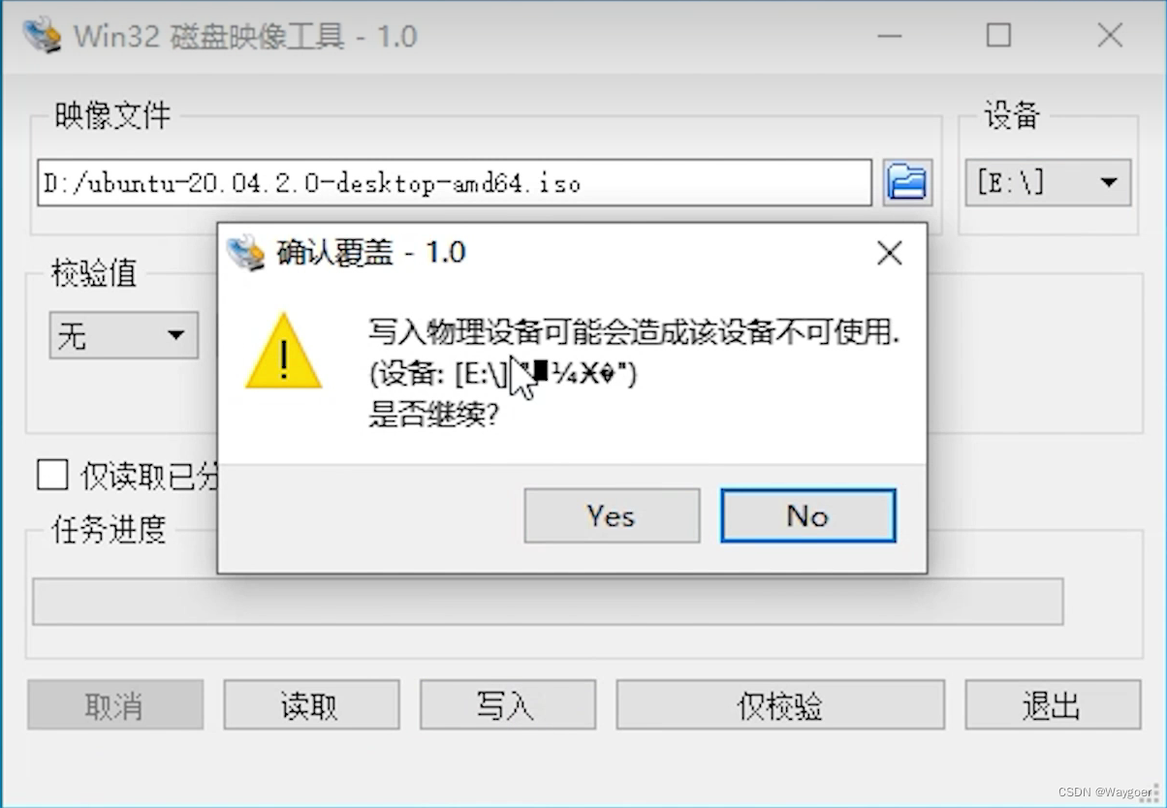Screen dimensions: 1167x808
Task: Open the 设备 E:\ drive dropdown
Action: coord(1048,182)
